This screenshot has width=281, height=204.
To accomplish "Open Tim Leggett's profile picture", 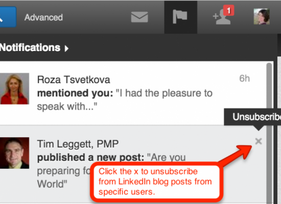I will (x=14, y=153).
